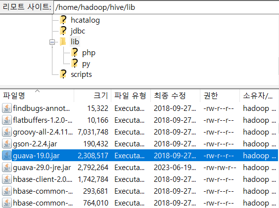The image size is (279, 208).
Task: Click the hcatalog folder question-mark icon
Action: click(x=63, y=20)
